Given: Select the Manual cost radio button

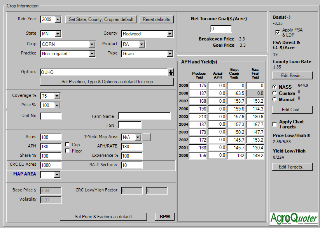Looking at the screenshot, I should [275, 99].
